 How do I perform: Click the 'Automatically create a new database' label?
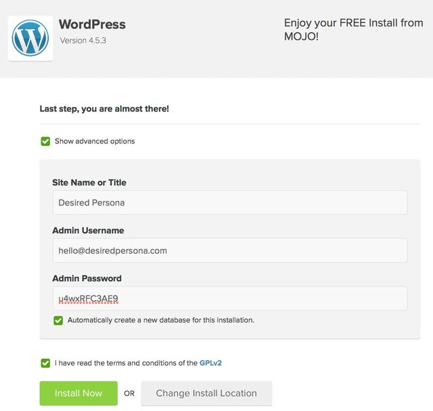pos(160,320)
